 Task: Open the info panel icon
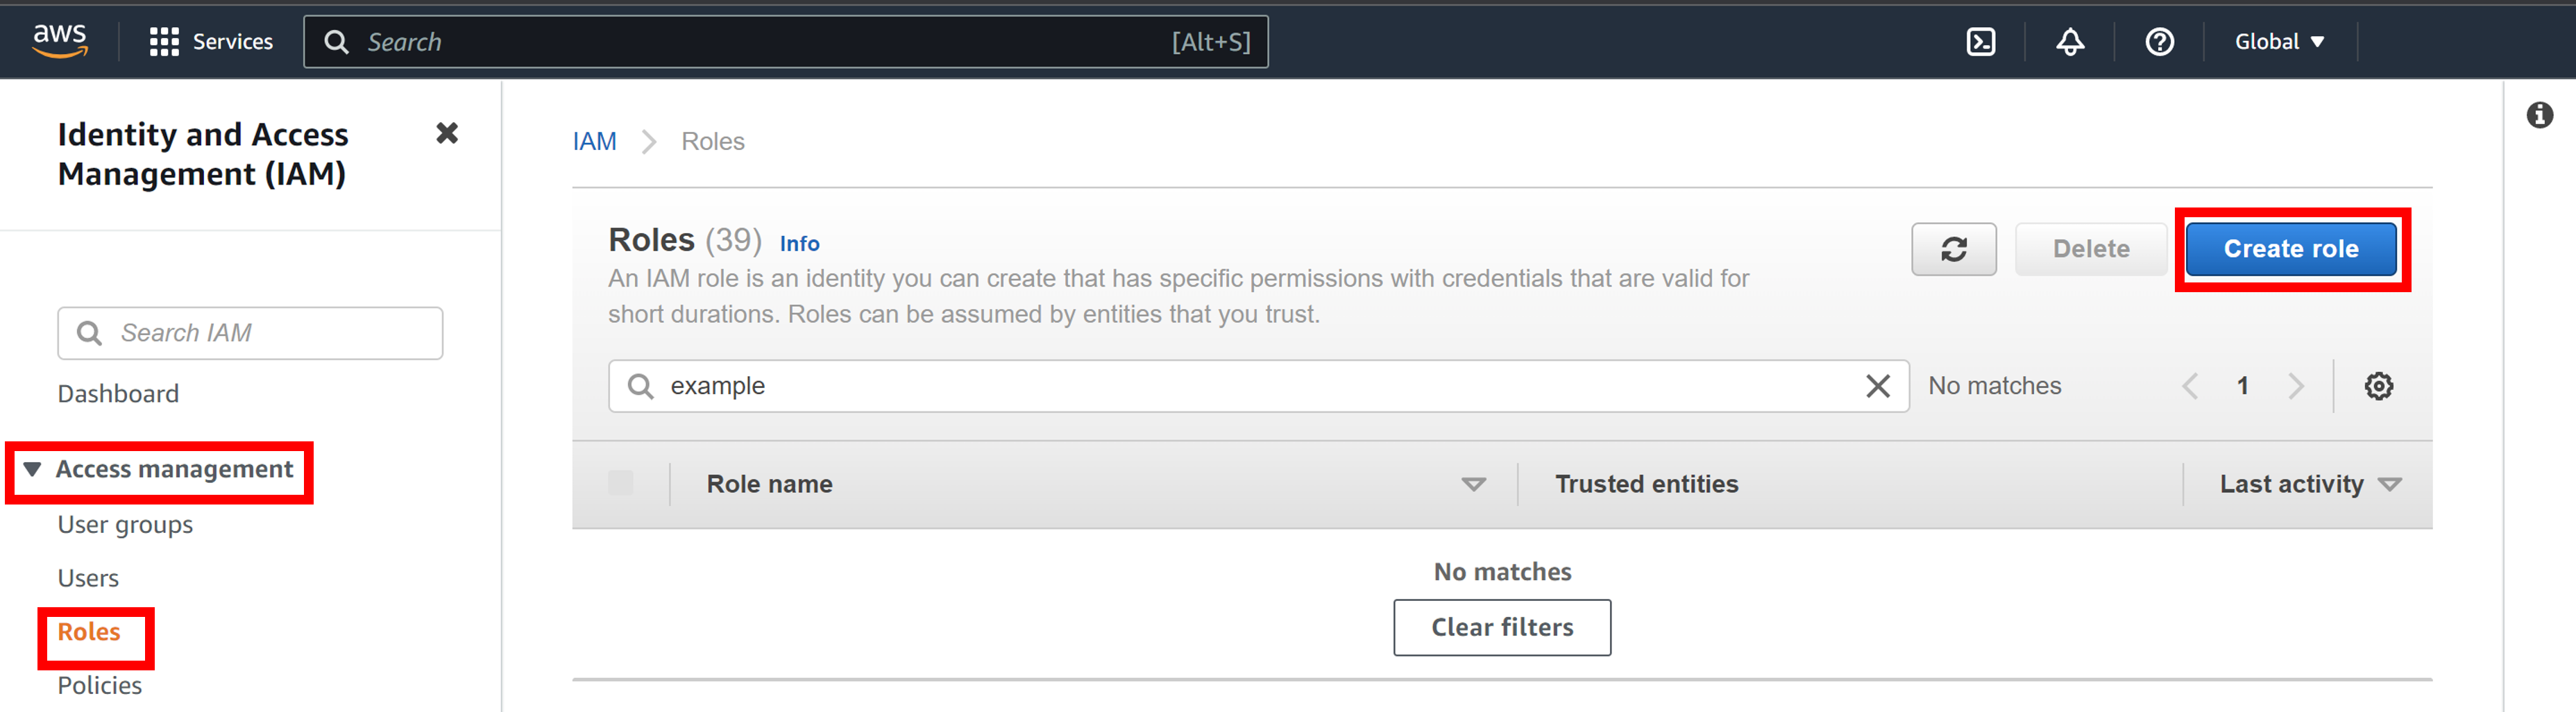(2539, 115)
